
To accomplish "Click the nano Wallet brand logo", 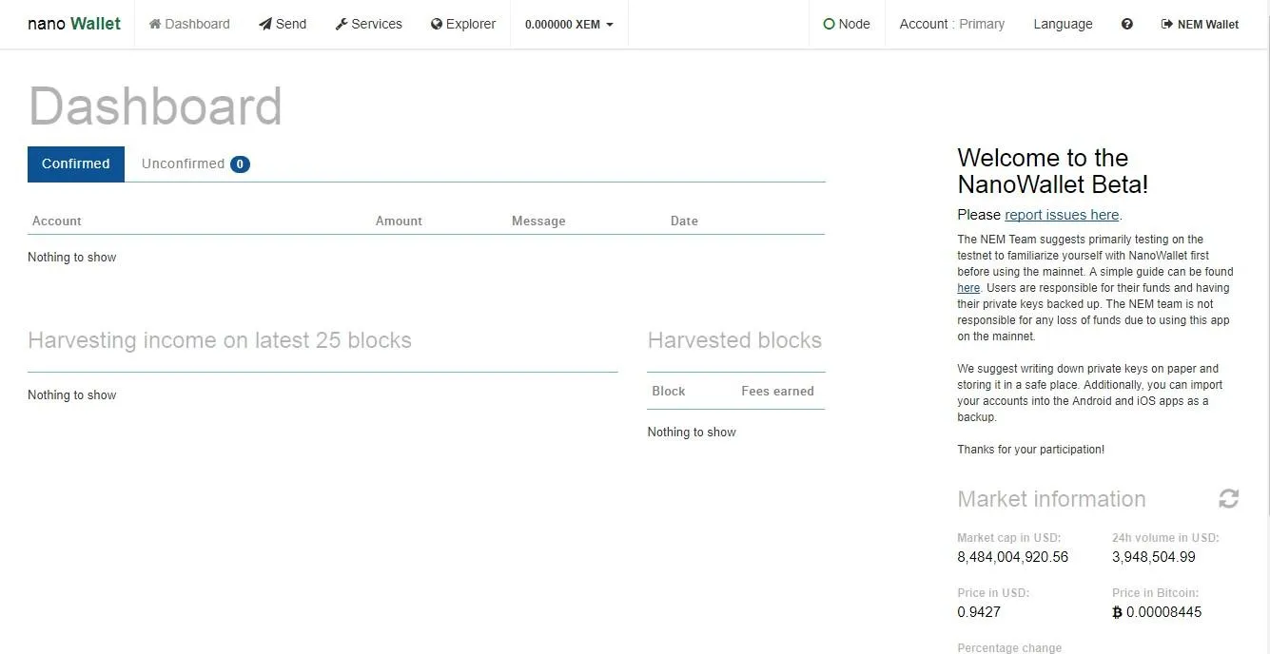I will coord(74,24).
